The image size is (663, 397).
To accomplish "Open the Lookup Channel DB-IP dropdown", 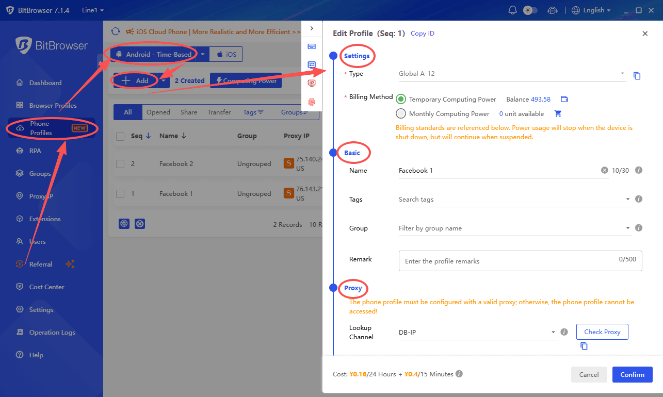I will pyautogui.click(x=478, y=333).
